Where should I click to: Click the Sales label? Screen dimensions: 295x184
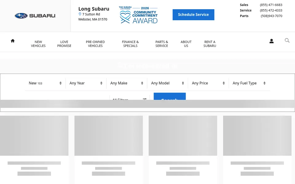tap(244, 5)
